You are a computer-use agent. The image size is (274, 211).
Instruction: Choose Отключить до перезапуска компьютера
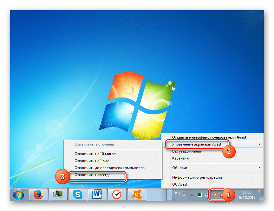click(109, 168)
